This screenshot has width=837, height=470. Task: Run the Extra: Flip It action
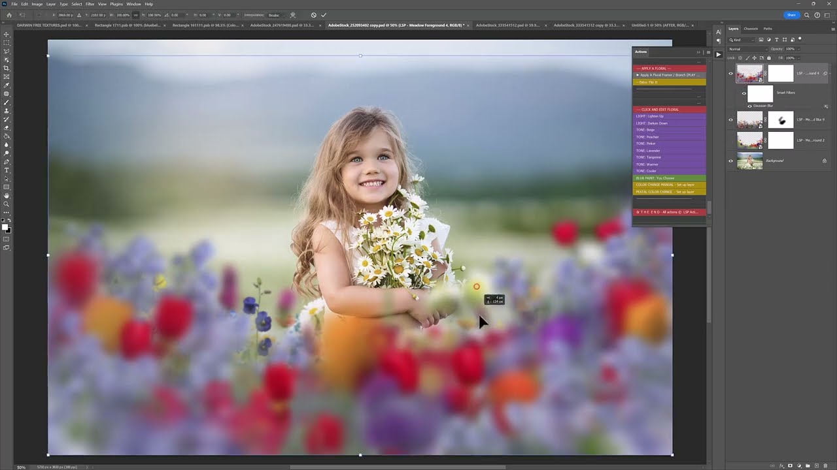click(669, 82)
